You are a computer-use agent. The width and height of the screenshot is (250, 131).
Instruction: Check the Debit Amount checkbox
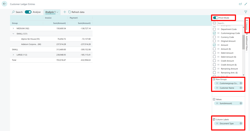[x=214, y=53]
